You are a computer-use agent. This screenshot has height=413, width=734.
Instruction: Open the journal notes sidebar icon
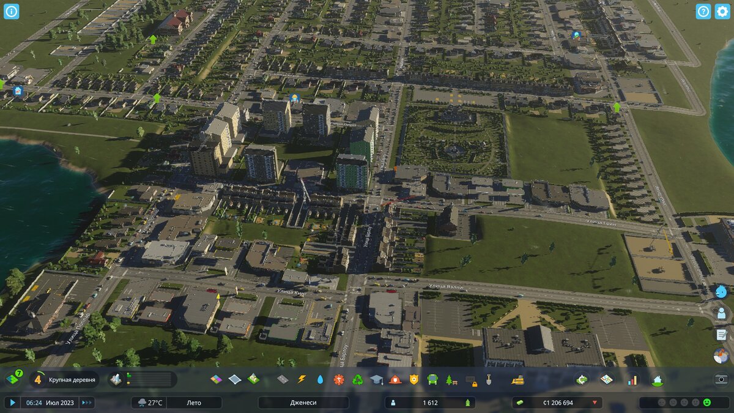[721, 334]
